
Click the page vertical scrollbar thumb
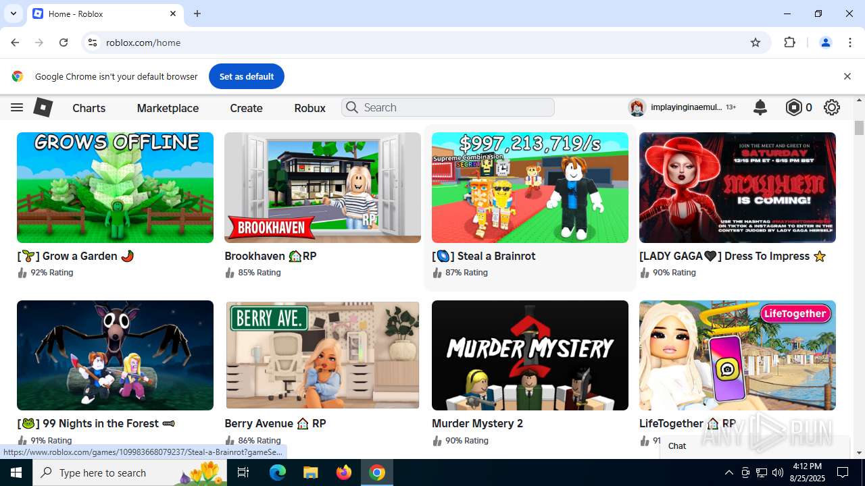coord(860,128)
